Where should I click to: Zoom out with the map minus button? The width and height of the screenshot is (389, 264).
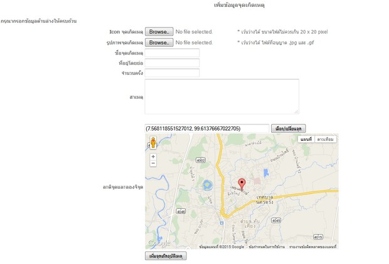(153, 163)
